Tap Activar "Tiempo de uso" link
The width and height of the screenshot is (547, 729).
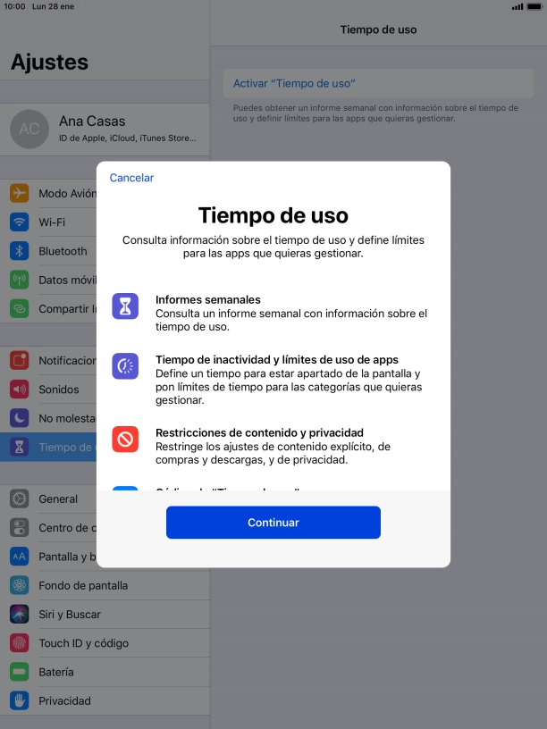point(294,83)
